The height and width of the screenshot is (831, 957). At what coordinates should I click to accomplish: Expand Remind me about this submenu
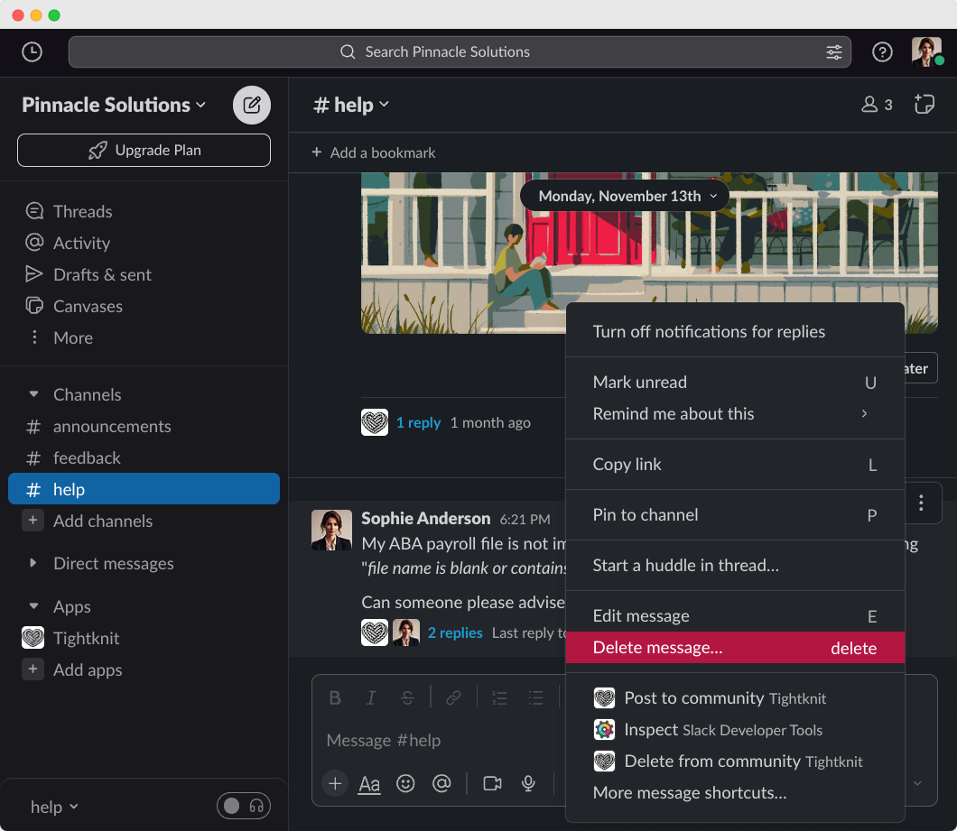(x=735, y=413)
